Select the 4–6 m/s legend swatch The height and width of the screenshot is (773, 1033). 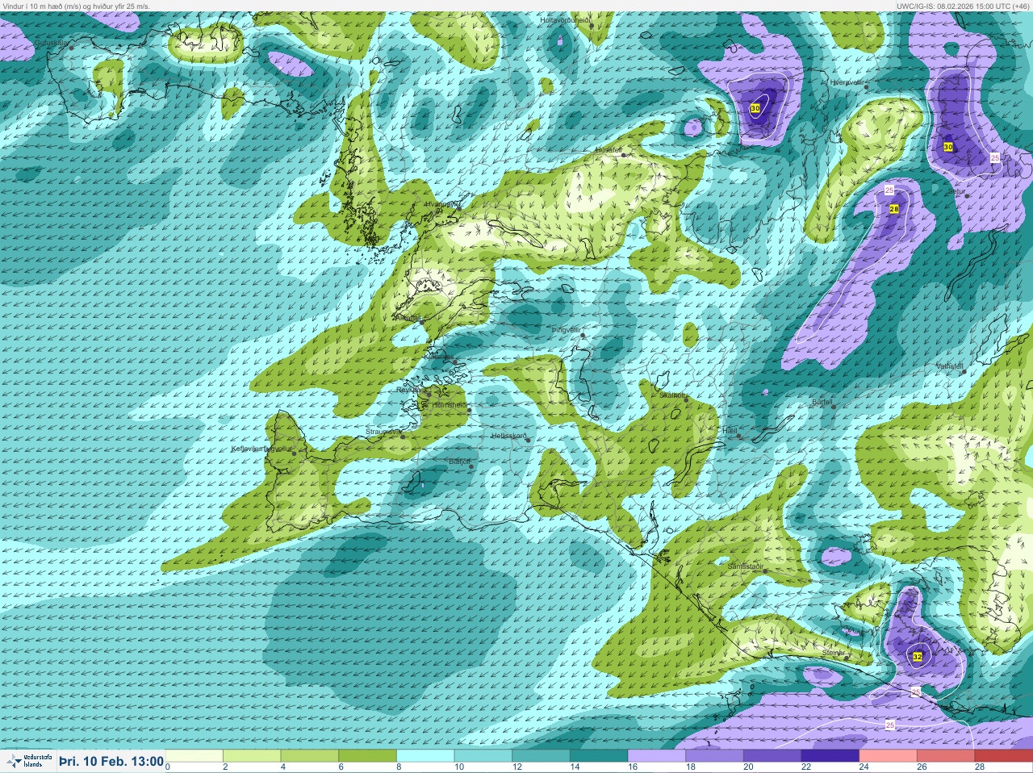(x=310, y=756)
